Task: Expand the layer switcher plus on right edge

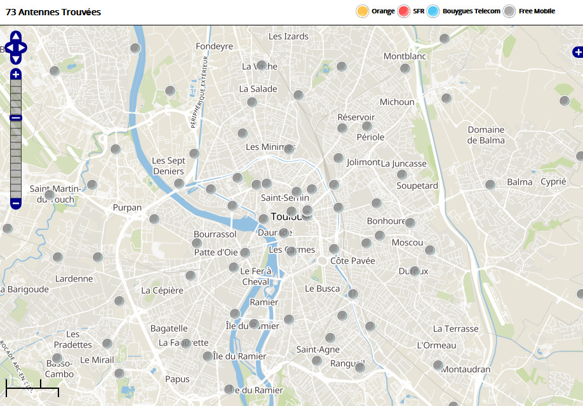Action: [577, 51]
